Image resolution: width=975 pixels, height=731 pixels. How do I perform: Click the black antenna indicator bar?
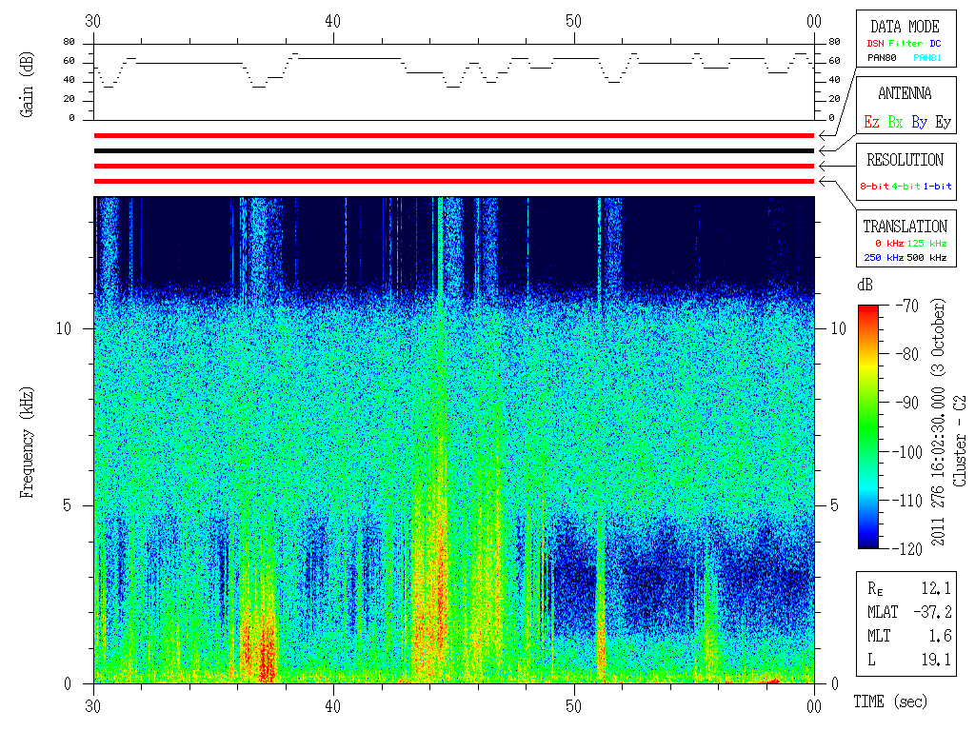(x=454, y=150)
